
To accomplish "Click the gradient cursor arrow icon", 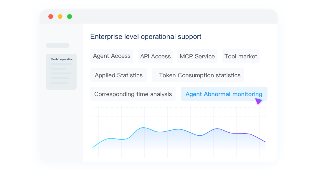I will tap(258, 101).
